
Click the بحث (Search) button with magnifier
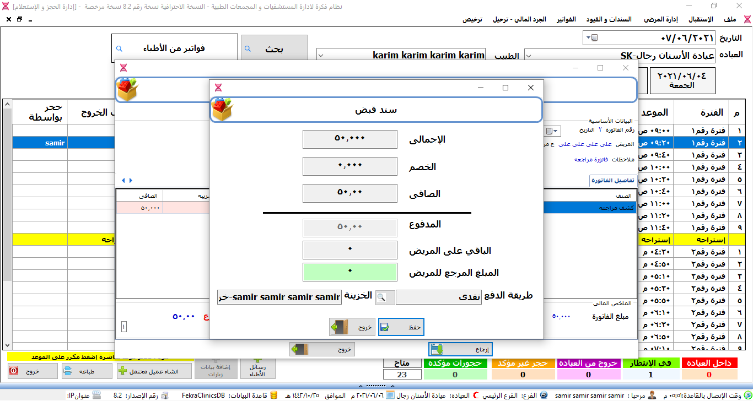(274, 49)
